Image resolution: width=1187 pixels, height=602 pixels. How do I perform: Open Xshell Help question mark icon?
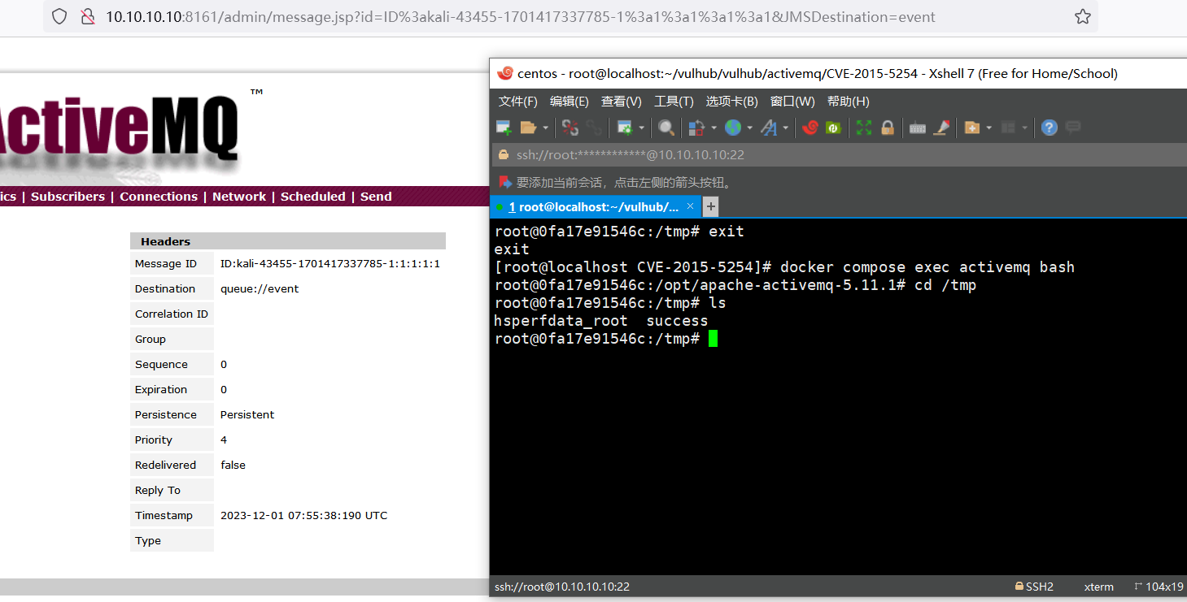click(1050, 128)
